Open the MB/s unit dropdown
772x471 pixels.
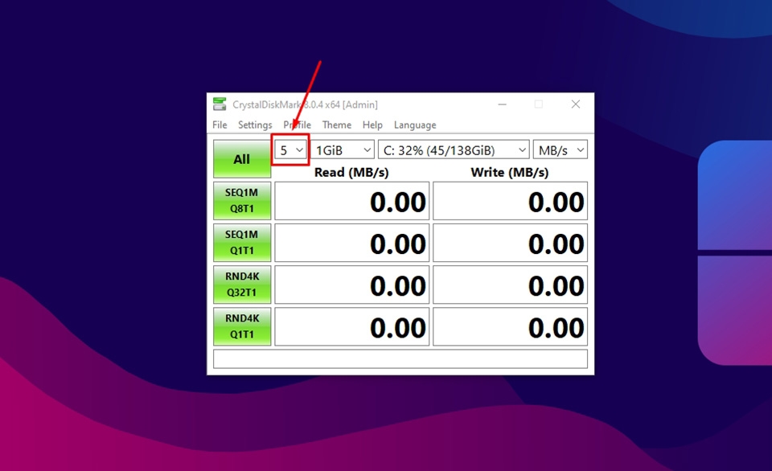(x=561, y=150)
